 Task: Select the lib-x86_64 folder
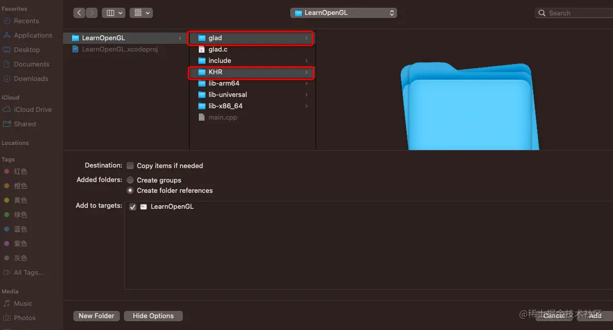[252, 106]
